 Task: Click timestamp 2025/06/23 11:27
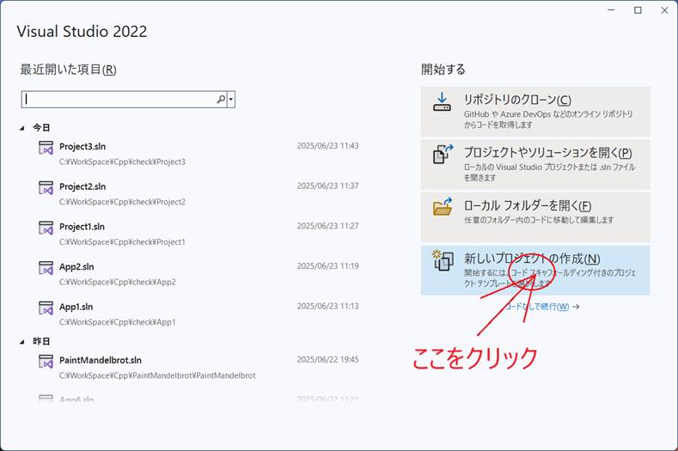point(327,226)
